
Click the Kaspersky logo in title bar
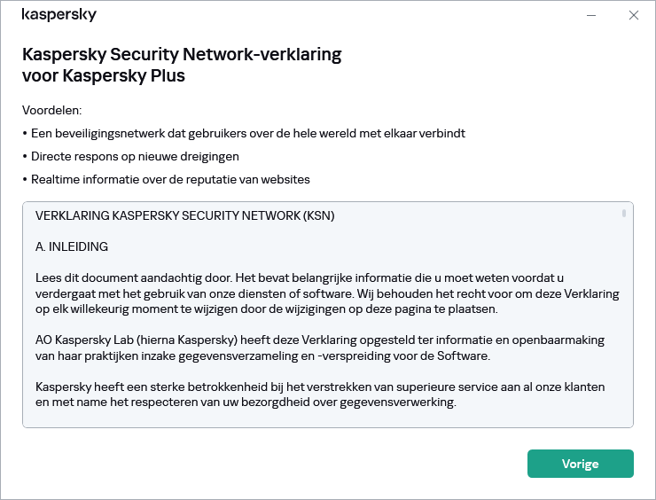pyautogui.click(x=59, y=15)
